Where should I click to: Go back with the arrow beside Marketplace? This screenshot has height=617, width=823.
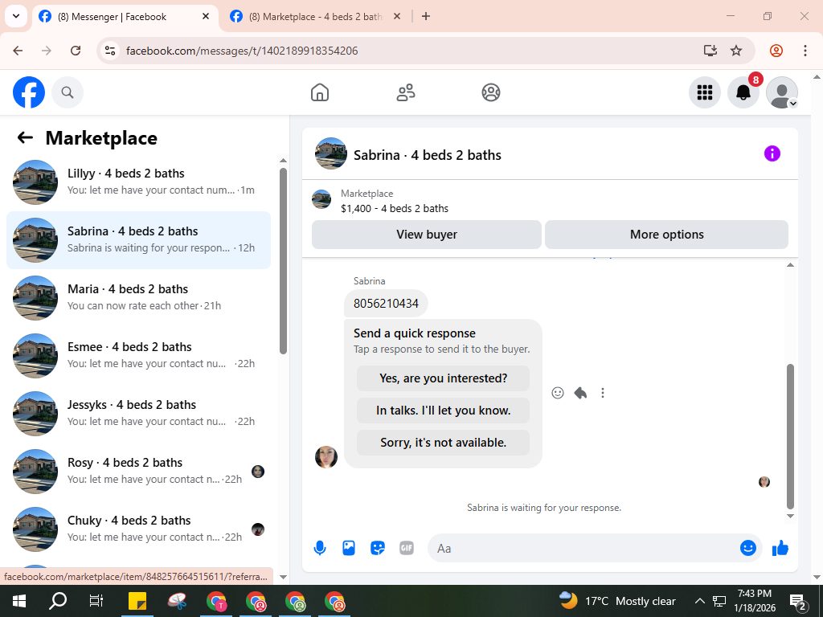click(x=25, y=138)
